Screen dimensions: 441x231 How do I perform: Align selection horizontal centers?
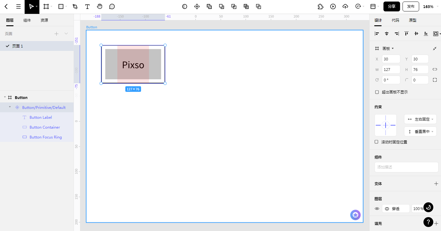coord(387,34)
